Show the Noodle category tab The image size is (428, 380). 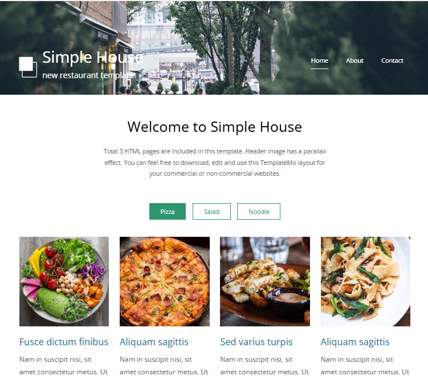click(x=259, y=212)
